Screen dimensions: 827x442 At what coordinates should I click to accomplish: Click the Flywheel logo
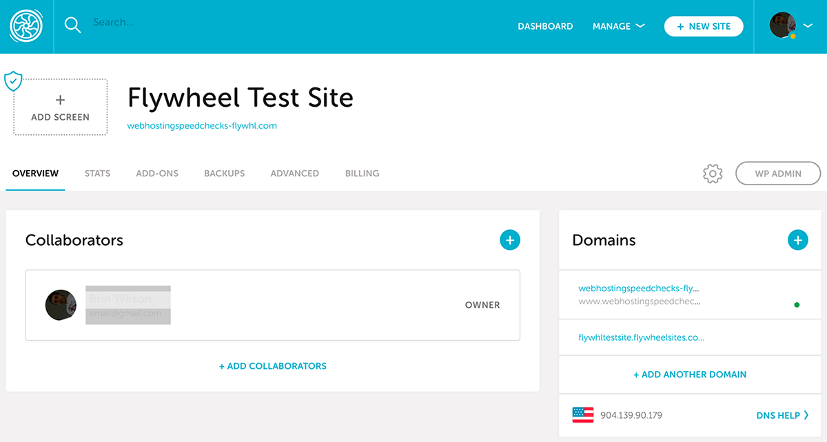coord(26,26)
